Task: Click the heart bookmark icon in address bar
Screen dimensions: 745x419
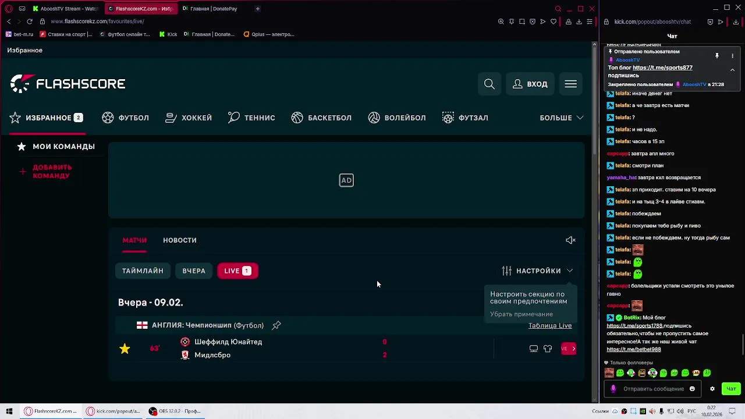Action: pyautogui.click(x=554, y=22)
